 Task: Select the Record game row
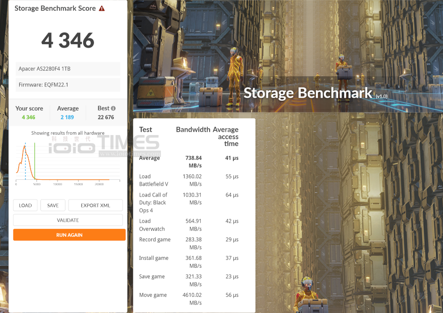(x=189, y=243)
